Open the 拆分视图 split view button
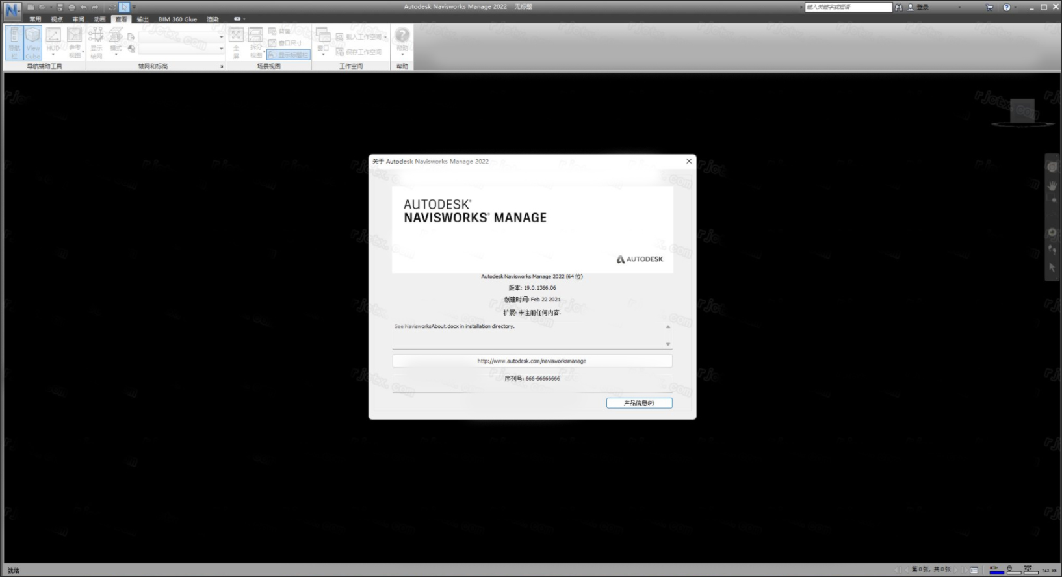Screen dimensions: 1062x577 click(256, 43)
